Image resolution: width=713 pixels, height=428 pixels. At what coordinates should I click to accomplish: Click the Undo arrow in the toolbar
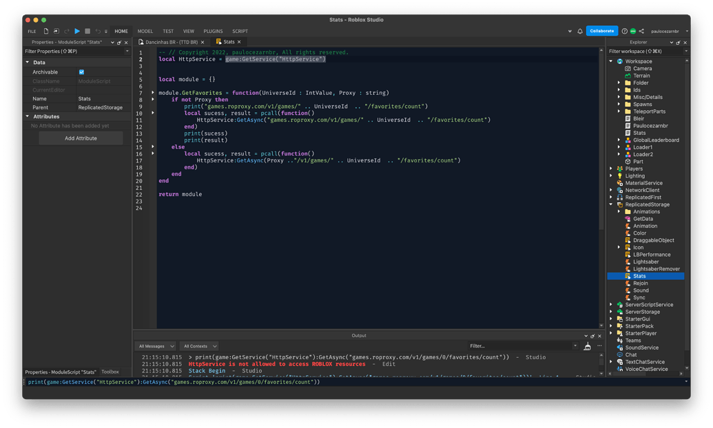pyautogui.click(x=98, y=31)
